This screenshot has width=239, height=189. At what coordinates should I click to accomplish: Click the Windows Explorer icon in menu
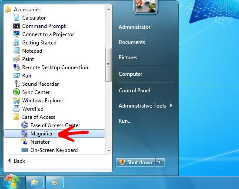pos(17,101)
